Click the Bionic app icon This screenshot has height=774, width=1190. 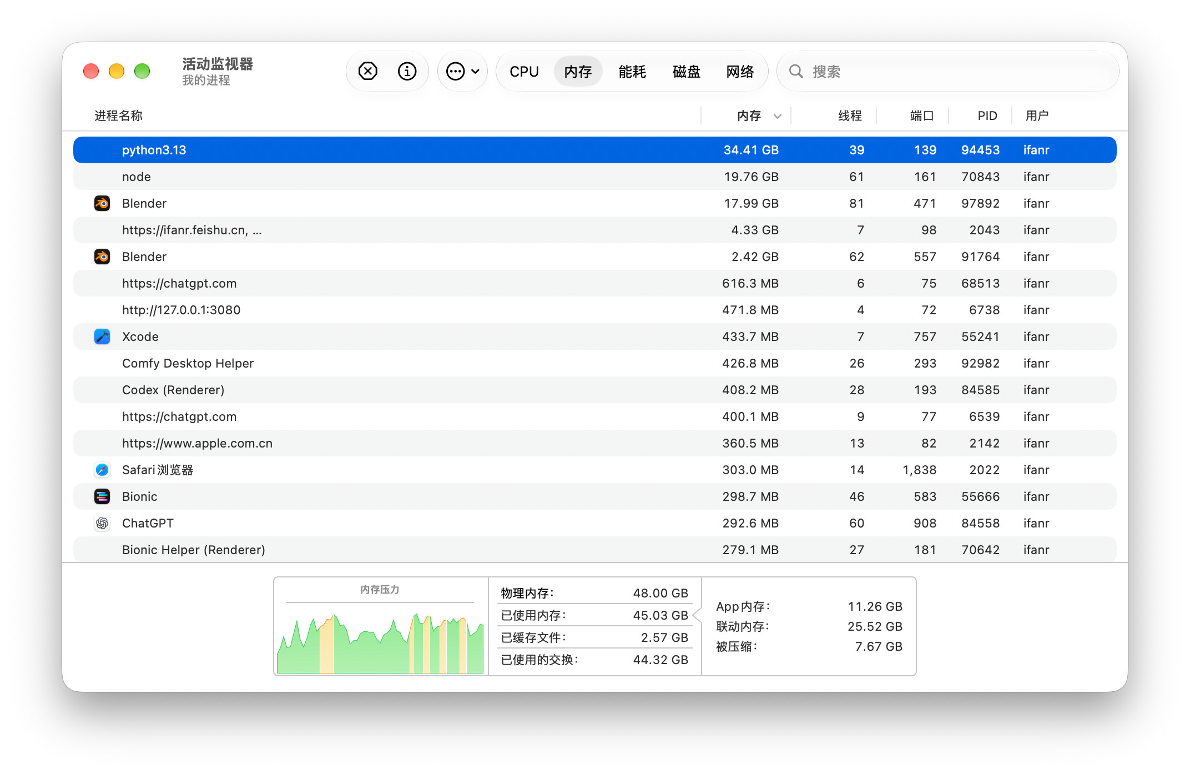pos(102,496)
